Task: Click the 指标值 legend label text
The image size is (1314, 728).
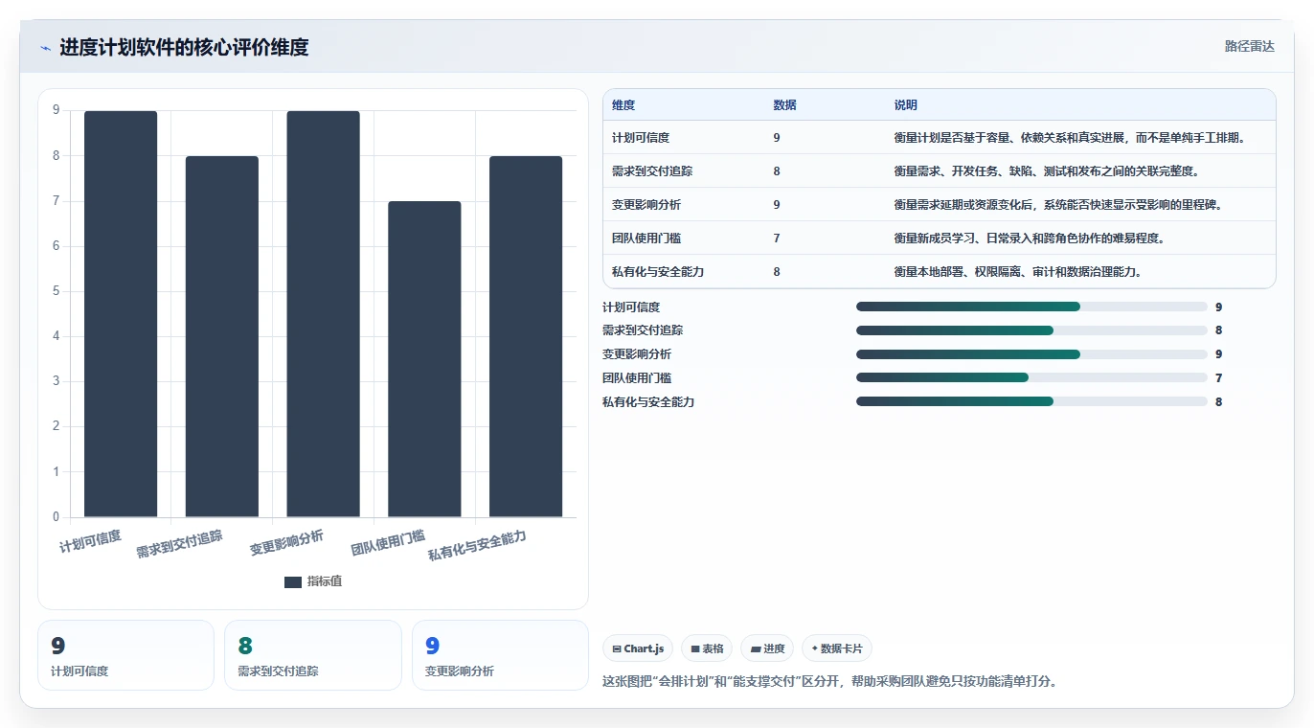Action: click(324, 581)
